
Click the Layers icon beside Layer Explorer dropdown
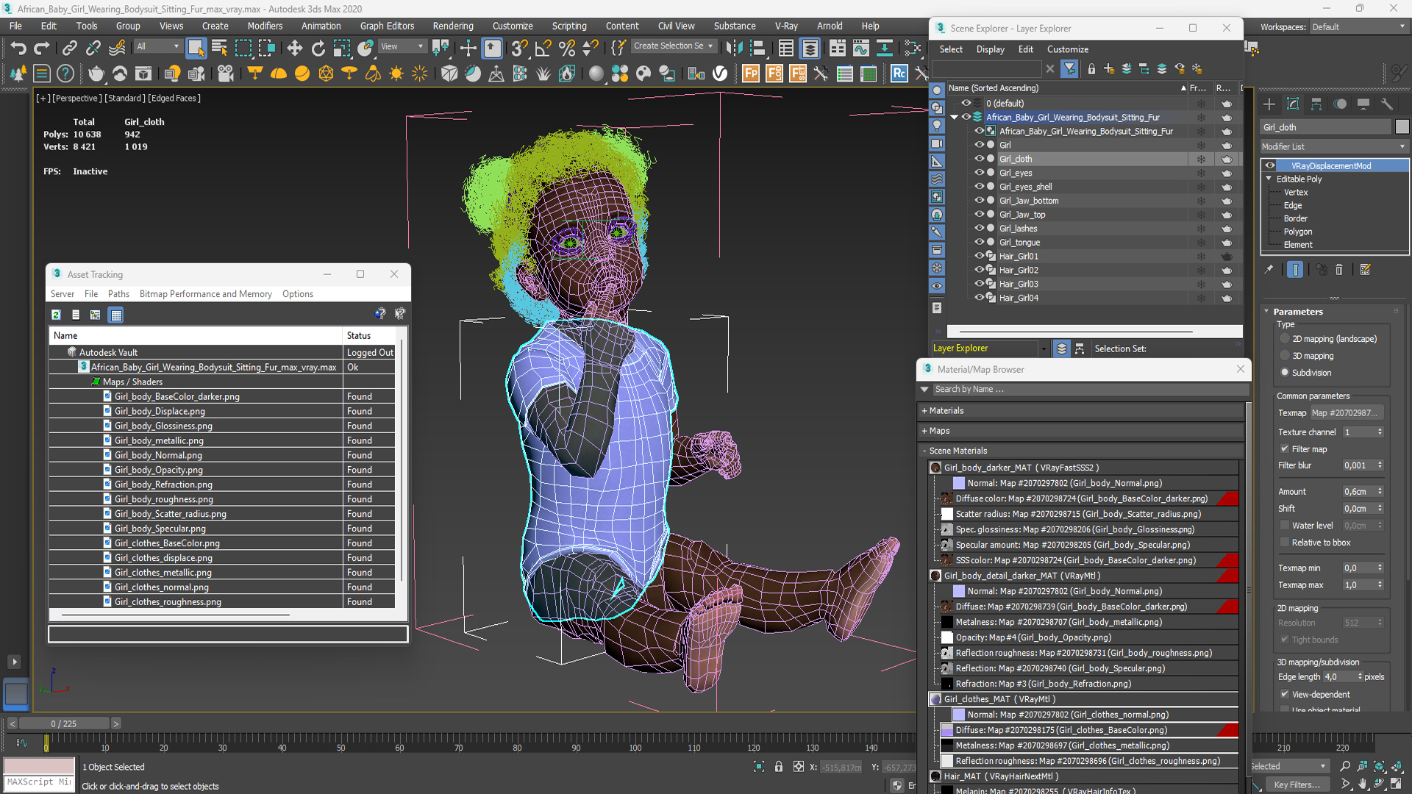pyautogui.click(x=1061, y=348)
